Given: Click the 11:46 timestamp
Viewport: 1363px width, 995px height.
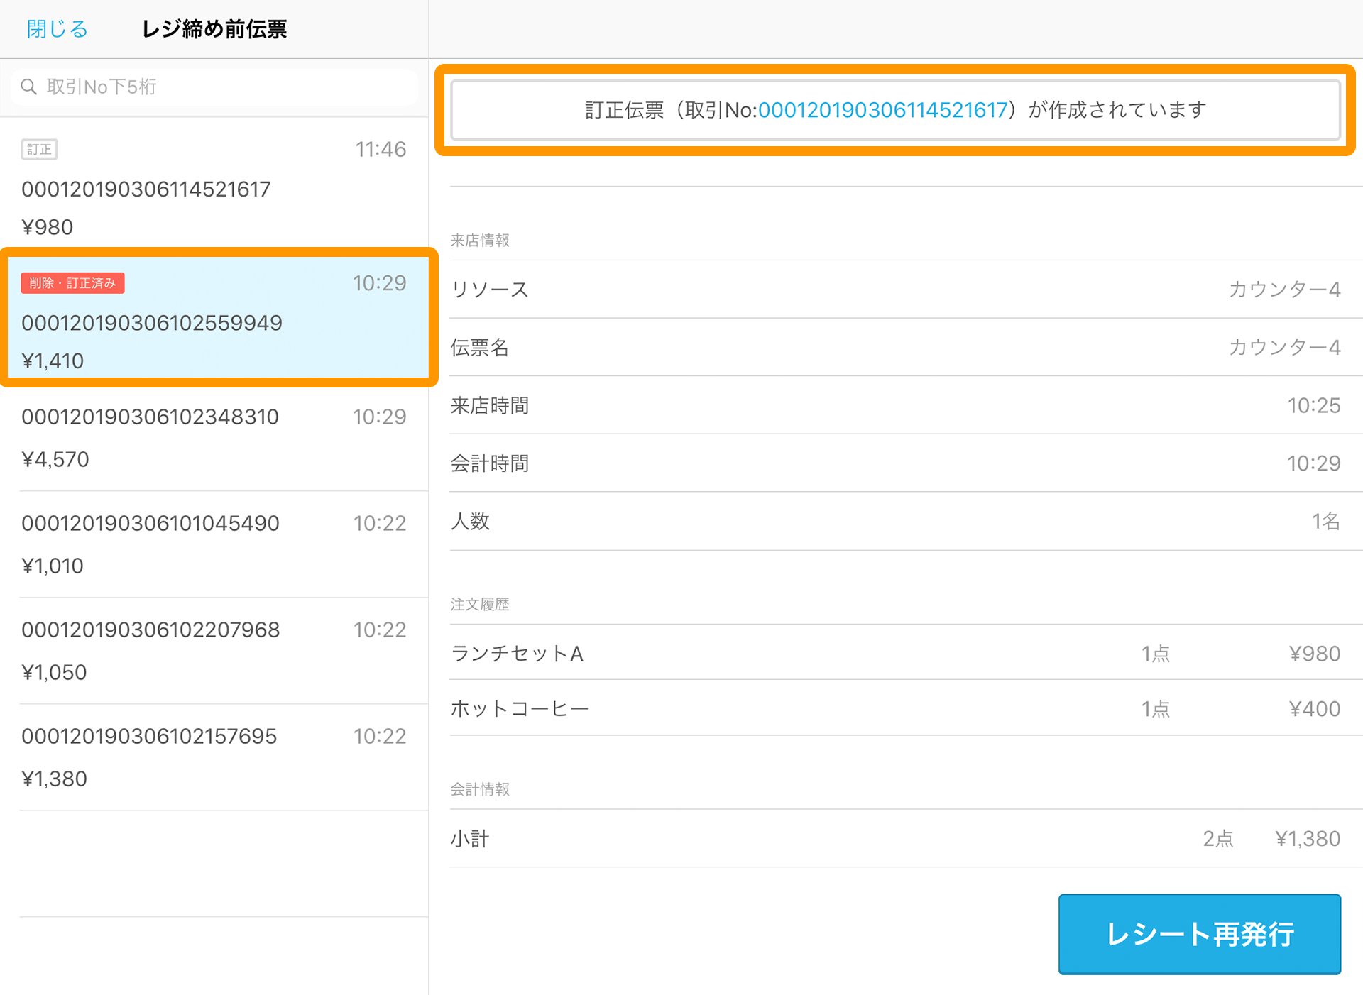Looking at the screenshot, I should pos(381,149).
